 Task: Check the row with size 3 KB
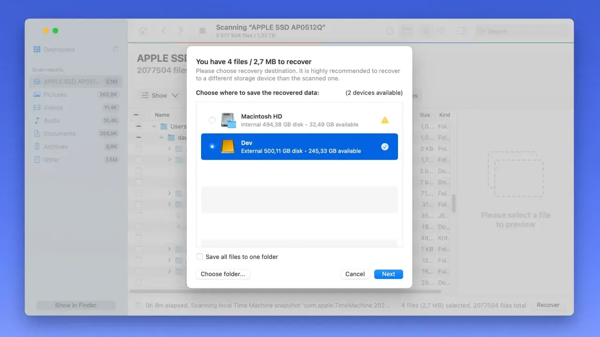pos(138,148)
